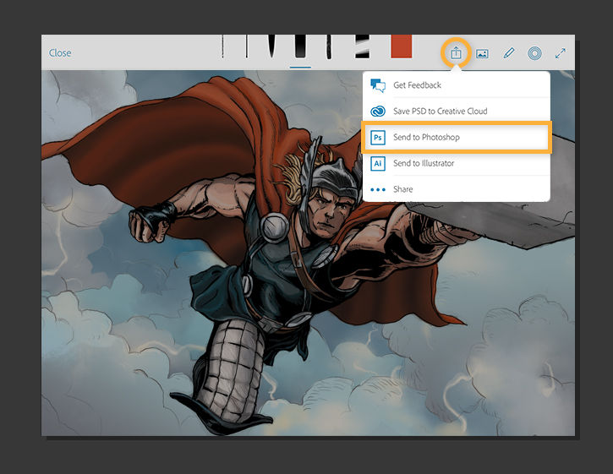Open the red-orange color swatch
Screen dimensions: 613x474
[x=401, y=46]
